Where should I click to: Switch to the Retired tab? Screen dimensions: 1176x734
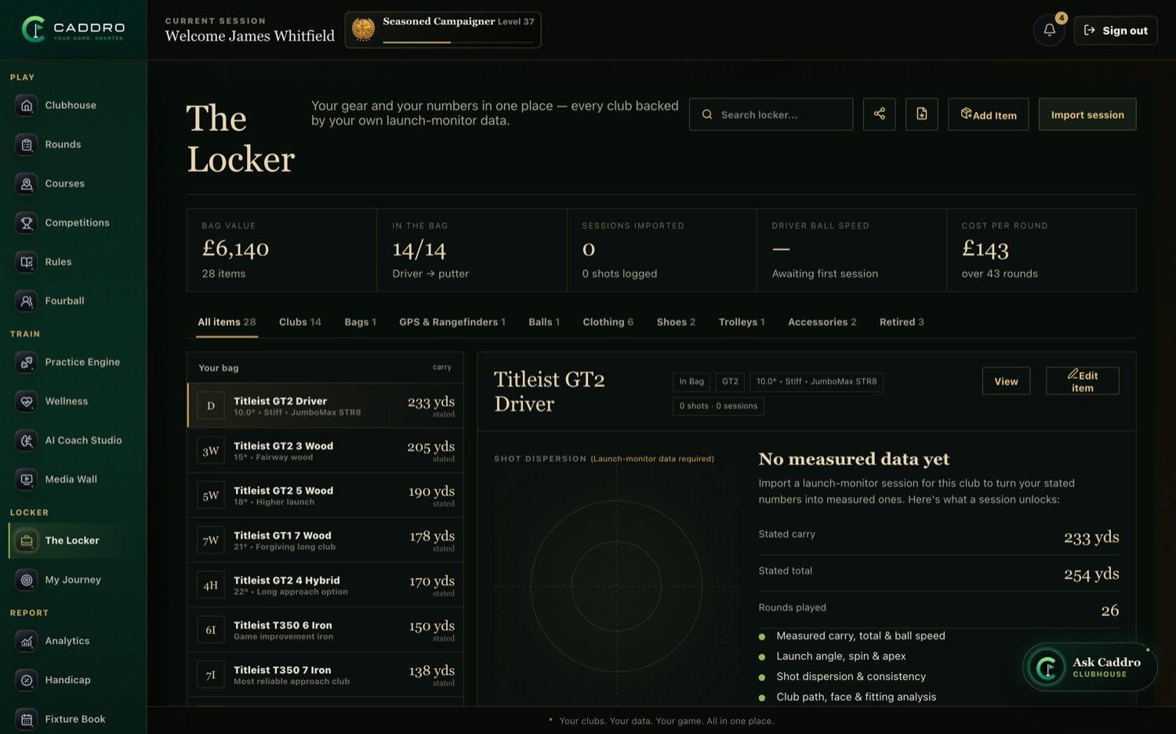click(x=902, y=322)
